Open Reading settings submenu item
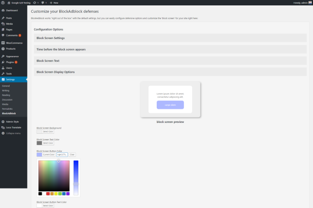The height and width of the screenshot is (208, 313). click(6, 95)
